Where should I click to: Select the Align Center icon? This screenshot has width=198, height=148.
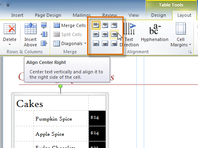coord(105,34)
